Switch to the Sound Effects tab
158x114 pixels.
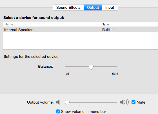pos(68,7)
